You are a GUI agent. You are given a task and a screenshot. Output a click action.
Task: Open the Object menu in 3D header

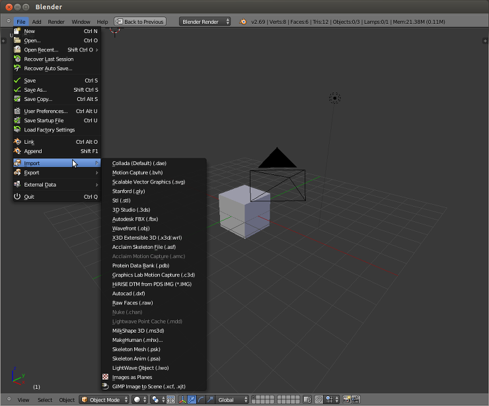coord(67,400)
